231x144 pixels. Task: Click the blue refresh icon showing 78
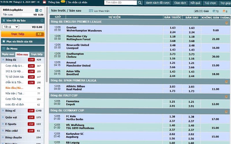[214, 11]
